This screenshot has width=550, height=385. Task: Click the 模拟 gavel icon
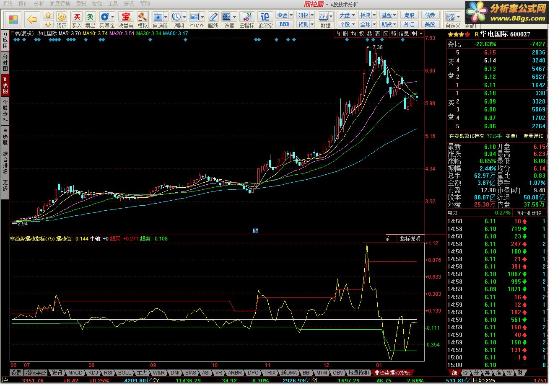143,17
